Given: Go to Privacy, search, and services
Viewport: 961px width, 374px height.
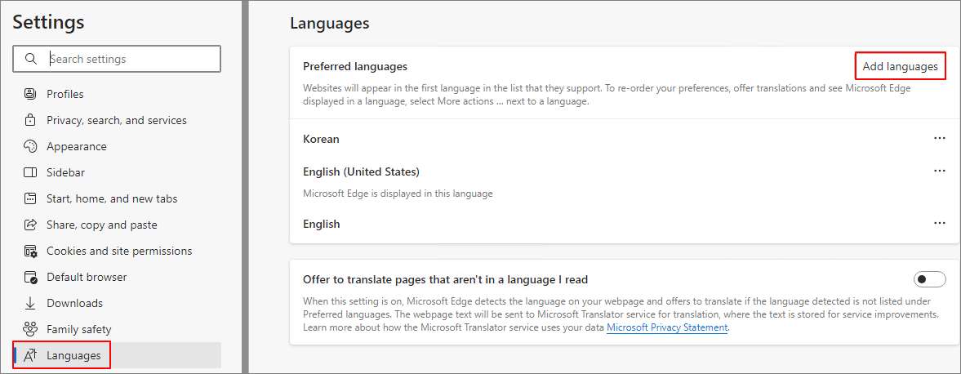Looking at the screenshot, I should [117, 120].
